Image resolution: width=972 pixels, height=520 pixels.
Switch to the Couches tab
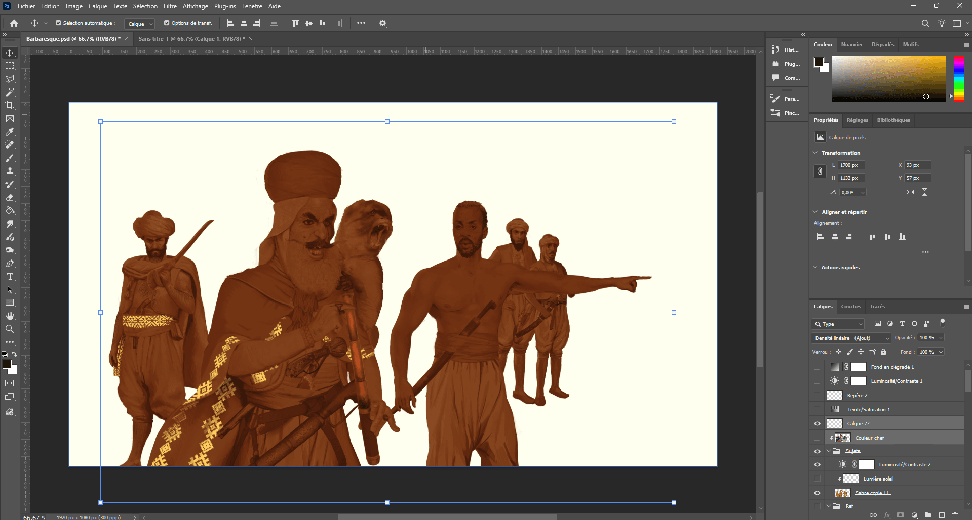(x=850, y=307)
